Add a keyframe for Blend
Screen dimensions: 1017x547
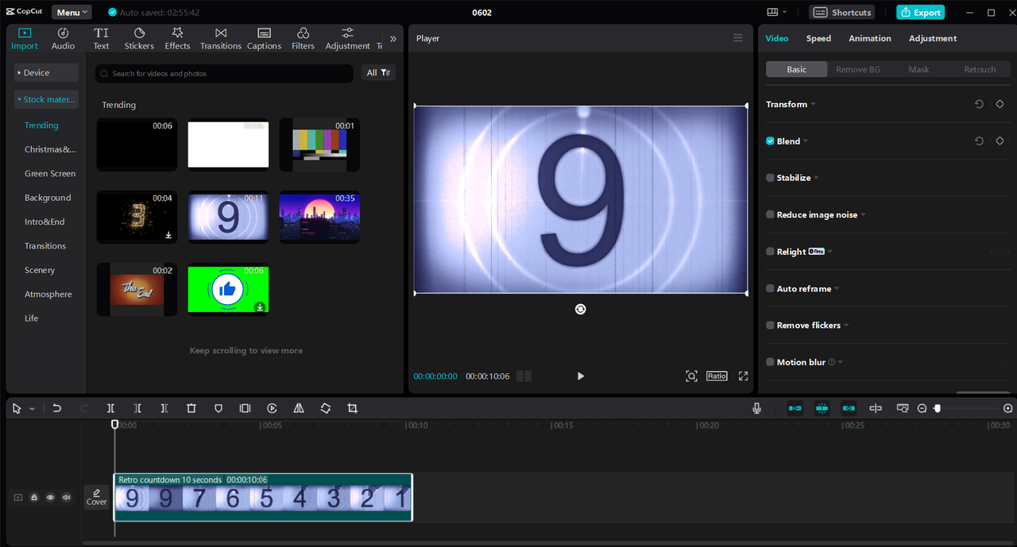(1000, 141)
